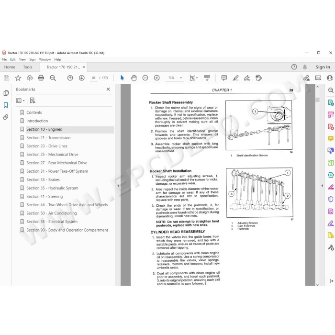Collapse the right tools pane arrow
Viewport: 335px width, 335px height.
(x=322, y=186)
